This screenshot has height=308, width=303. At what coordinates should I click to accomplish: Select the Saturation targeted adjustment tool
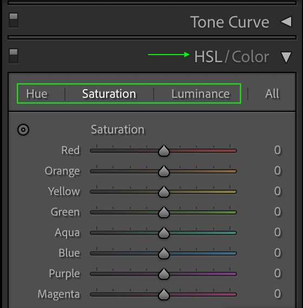coord(23,130)
